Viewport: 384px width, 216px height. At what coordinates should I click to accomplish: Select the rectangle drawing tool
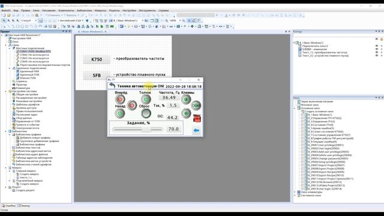tap(17, 26)
